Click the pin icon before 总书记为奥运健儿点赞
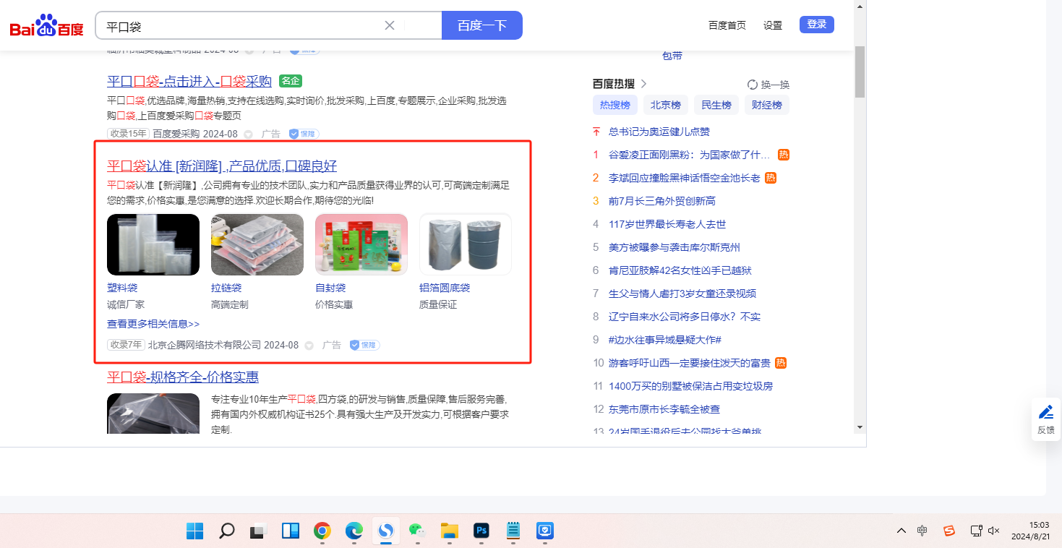 pos(596,132)
